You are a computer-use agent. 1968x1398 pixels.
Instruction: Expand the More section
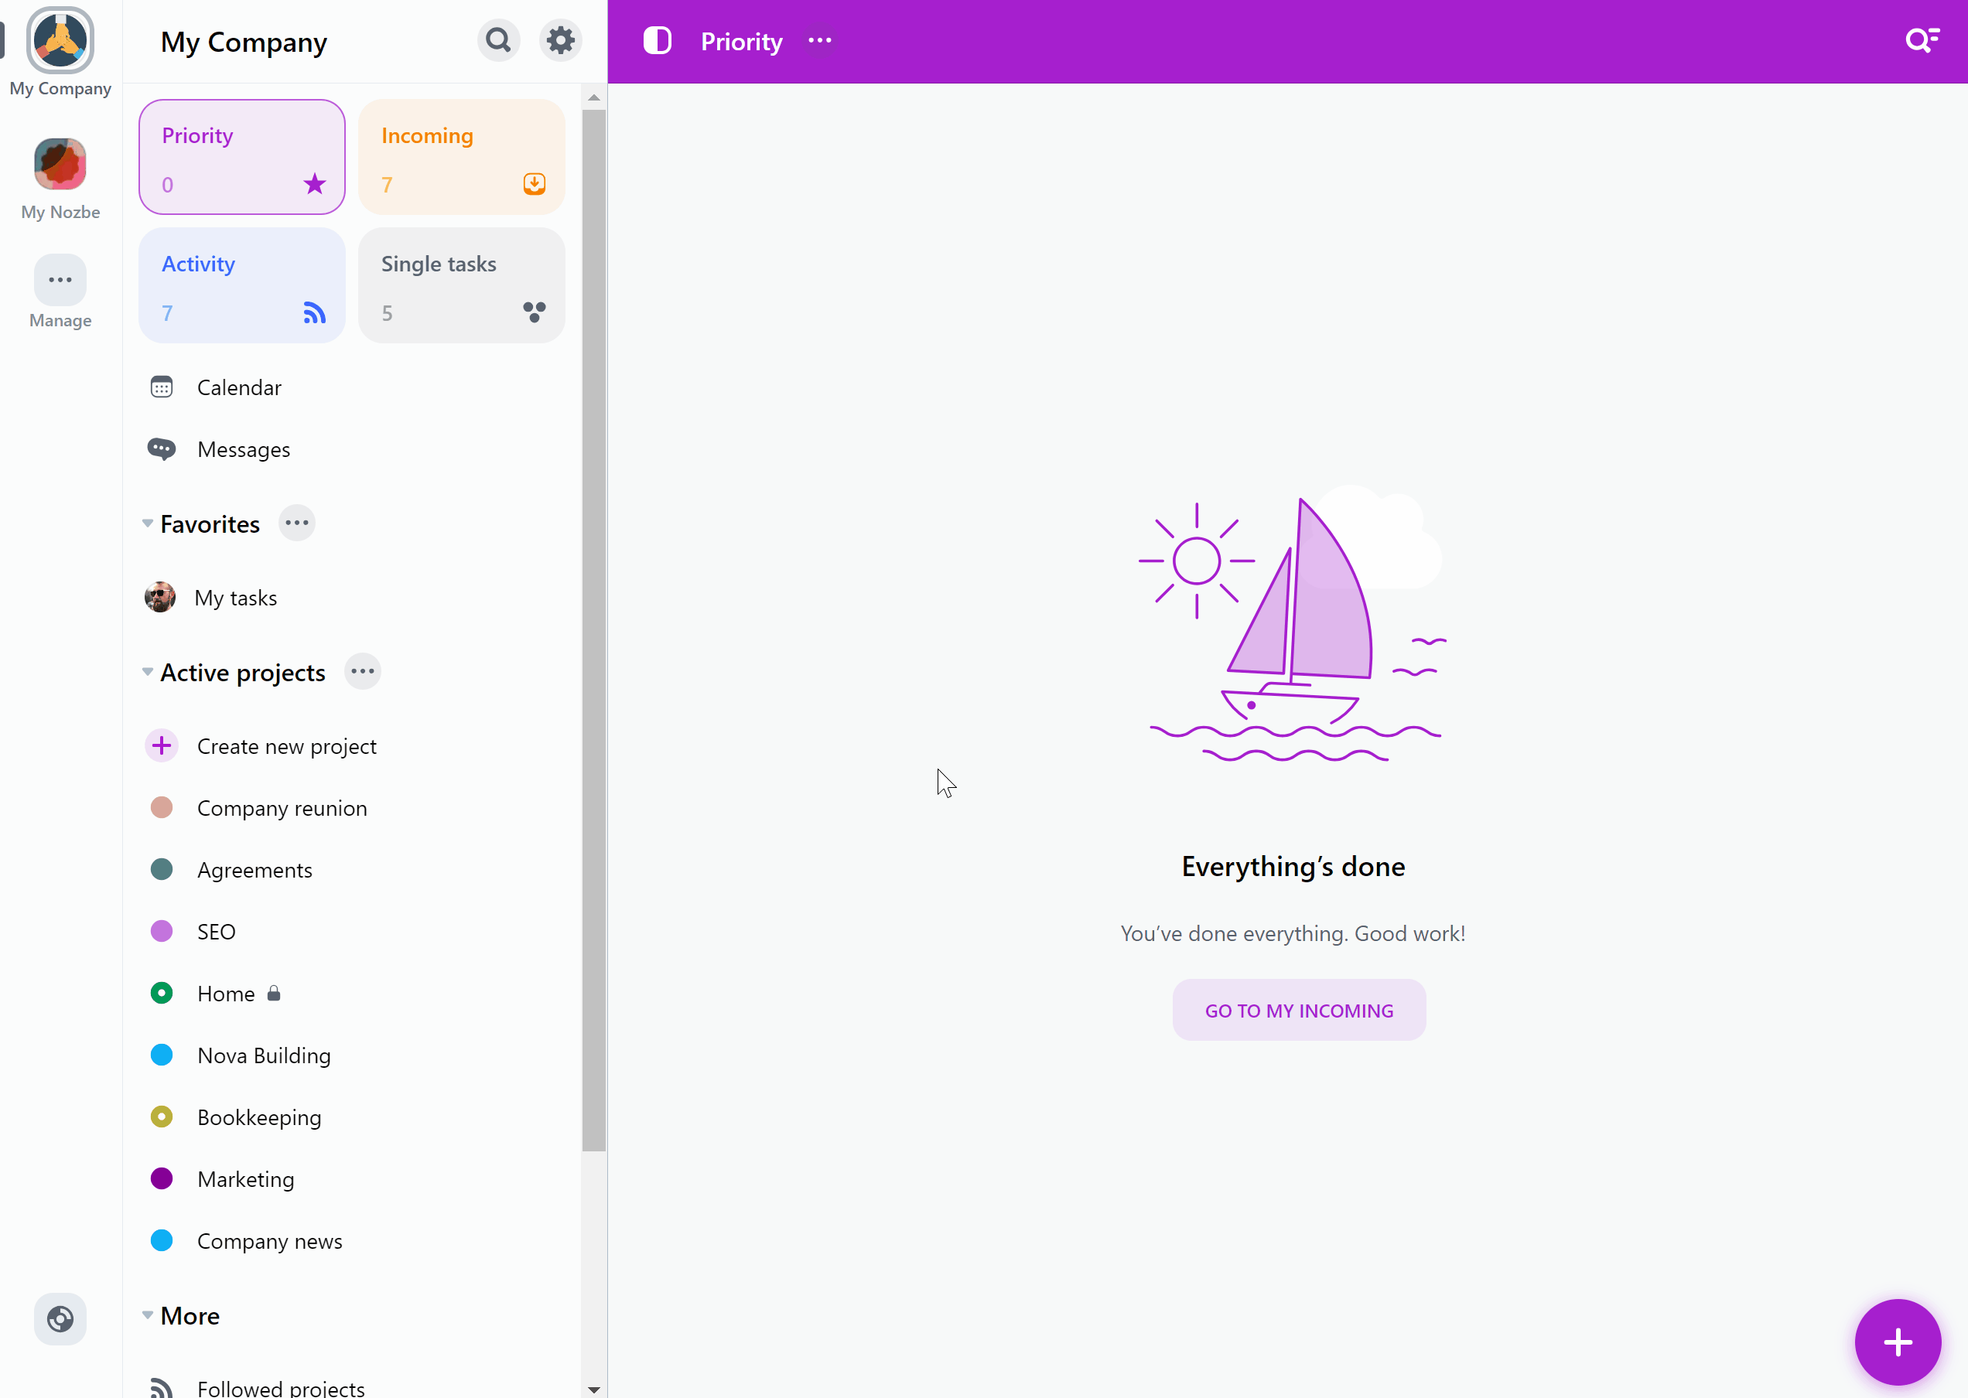click(x=147, y=1314)
